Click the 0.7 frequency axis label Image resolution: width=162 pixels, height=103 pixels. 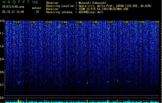(2, 85)
